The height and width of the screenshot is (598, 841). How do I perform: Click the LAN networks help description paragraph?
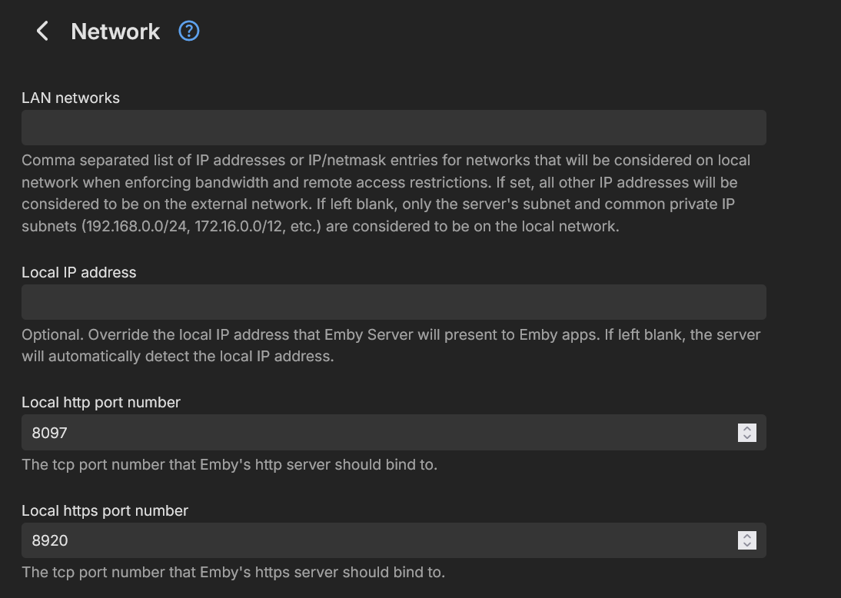tap(384, 193)
